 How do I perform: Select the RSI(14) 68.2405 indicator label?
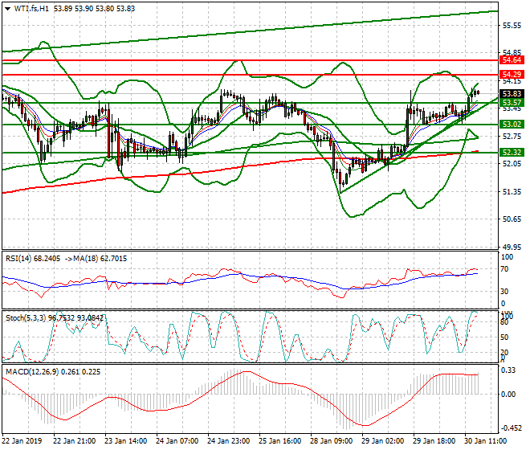pyautogui.click(x=33, y=259)
